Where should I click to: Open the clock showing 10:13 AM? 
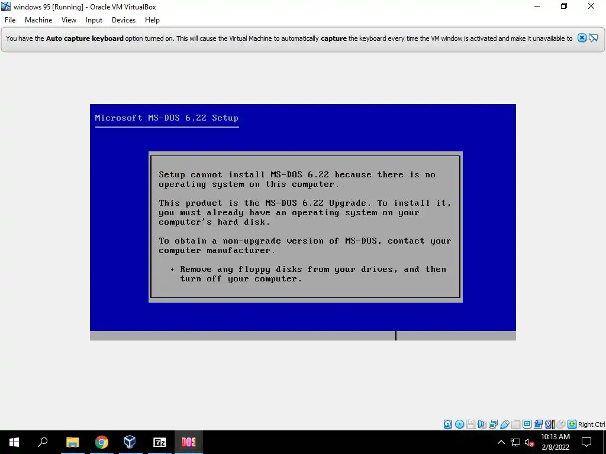click(x=555, y=442)
